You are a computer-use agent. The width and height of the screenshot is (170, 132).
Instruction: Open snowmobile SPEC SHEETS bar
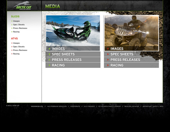73,54
